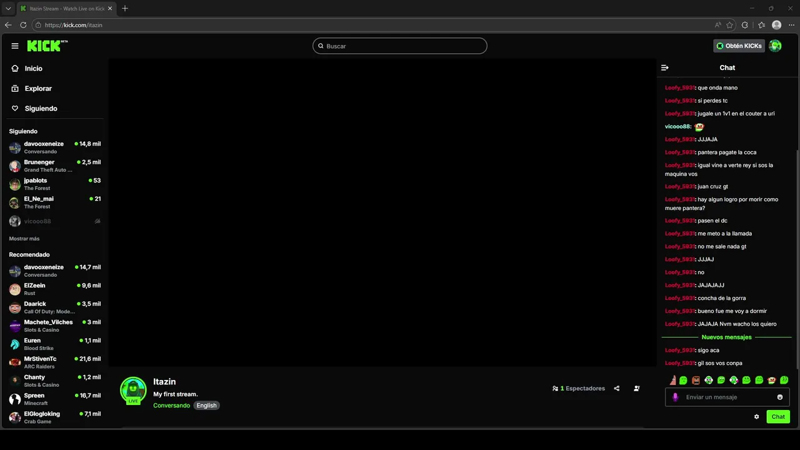Open Explorar in the sidebar
This screenshot has width=800, height=450.
pyautogui.click(x=54, y=89)
